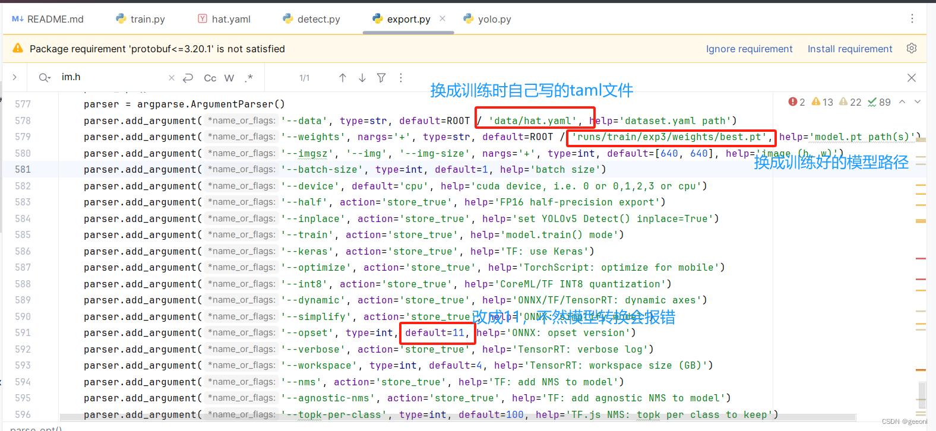Image resolution: width=936 pixels, height=431 pixels.
Task: Go to previous highlighted problem arrow
Action: tap(902, 102)
